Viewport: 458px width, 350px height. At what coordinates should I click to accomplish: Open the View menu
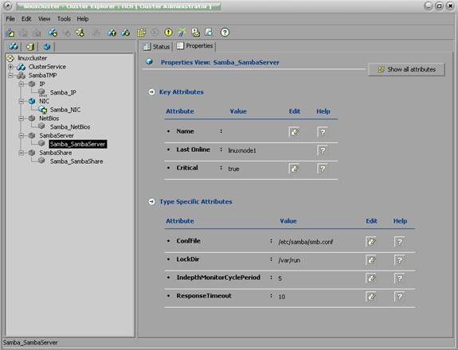[44, 19]
